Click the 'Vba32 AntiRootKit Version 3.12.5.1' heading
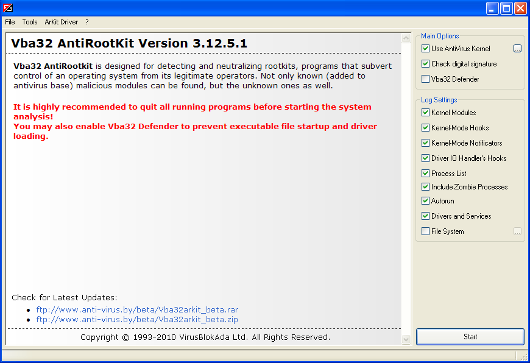Screen dimensions: 530x363 click(x=129, y=43)
